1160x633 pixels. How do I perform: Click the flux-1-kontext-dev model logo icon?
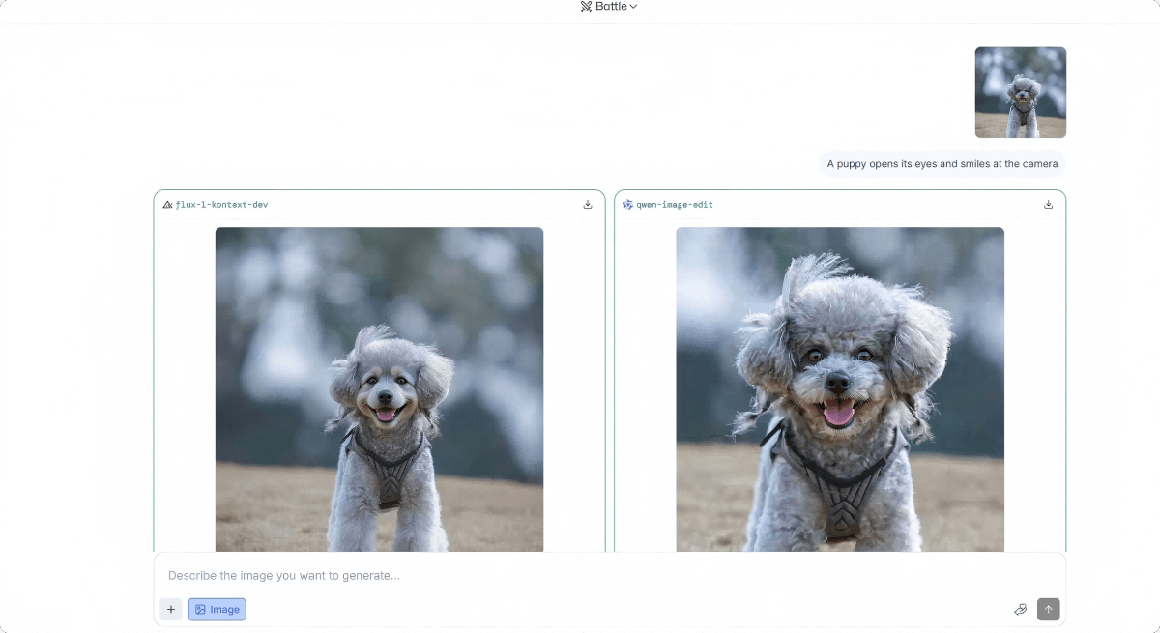167,205
